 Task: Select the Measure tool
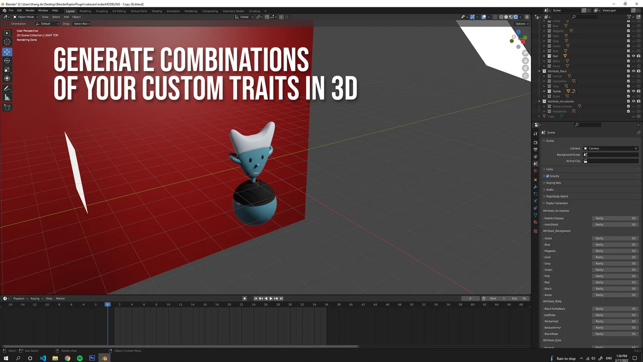click(7, 97)
